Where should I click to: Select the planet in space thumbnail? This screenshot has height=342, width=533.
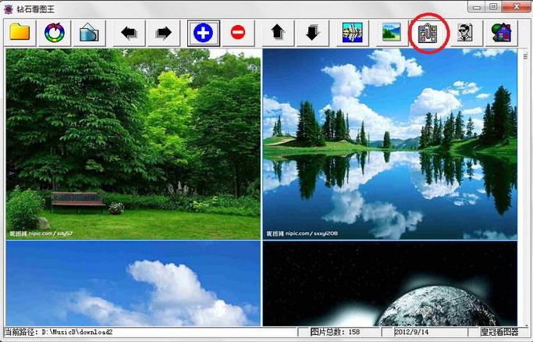[390, 283]
